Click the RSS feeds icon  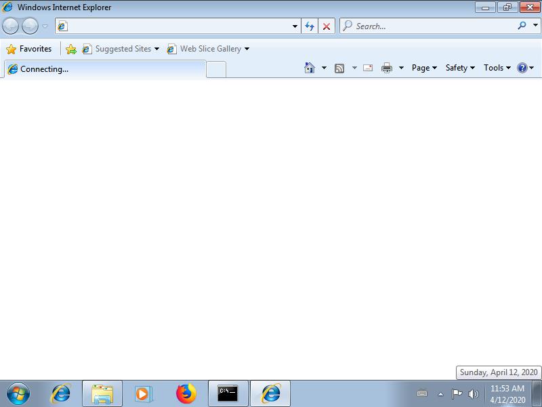click(x=339, y=68)
